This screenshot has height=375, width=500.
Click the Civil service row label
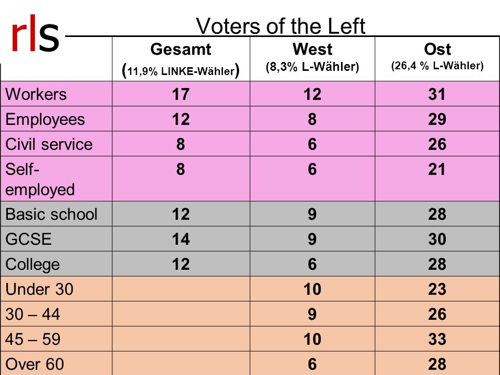click(49, 144)
